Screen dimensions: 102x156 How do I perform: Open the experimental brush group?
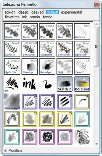[x=71, y=12]
